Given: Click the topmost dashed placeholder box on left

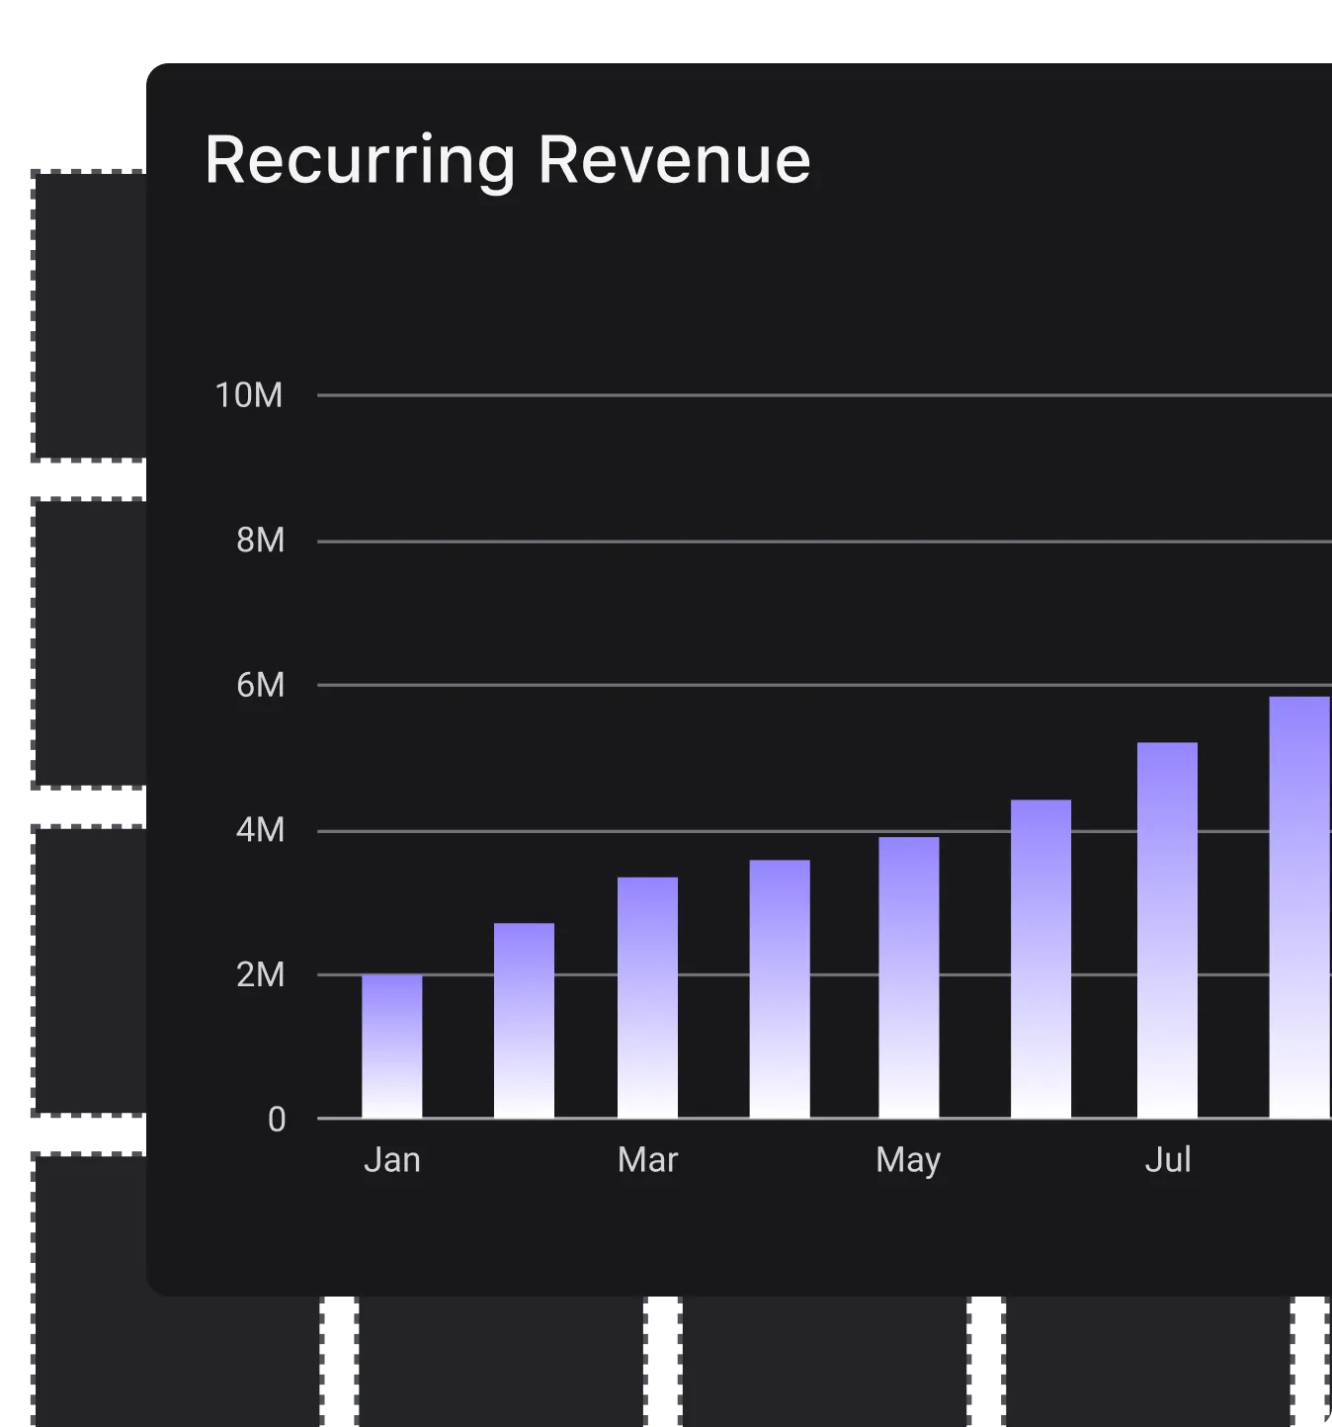Looking at the screenshot, I should tap(85, 314).
